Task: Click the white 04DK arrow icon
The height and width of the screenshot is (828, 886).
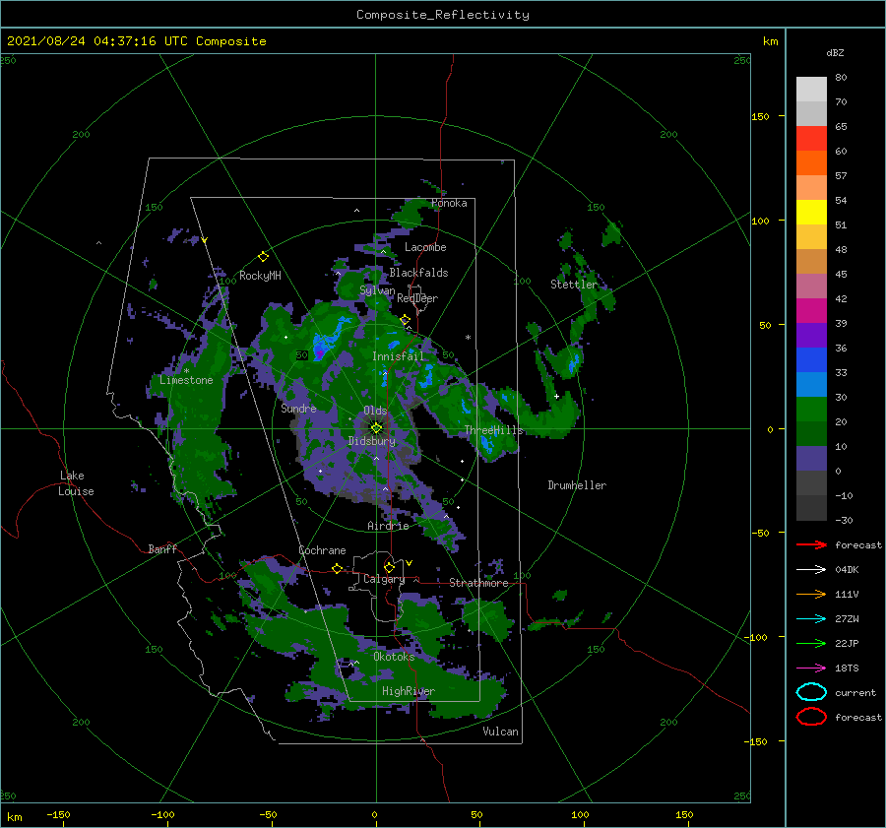Action: (x=811, y=570)
